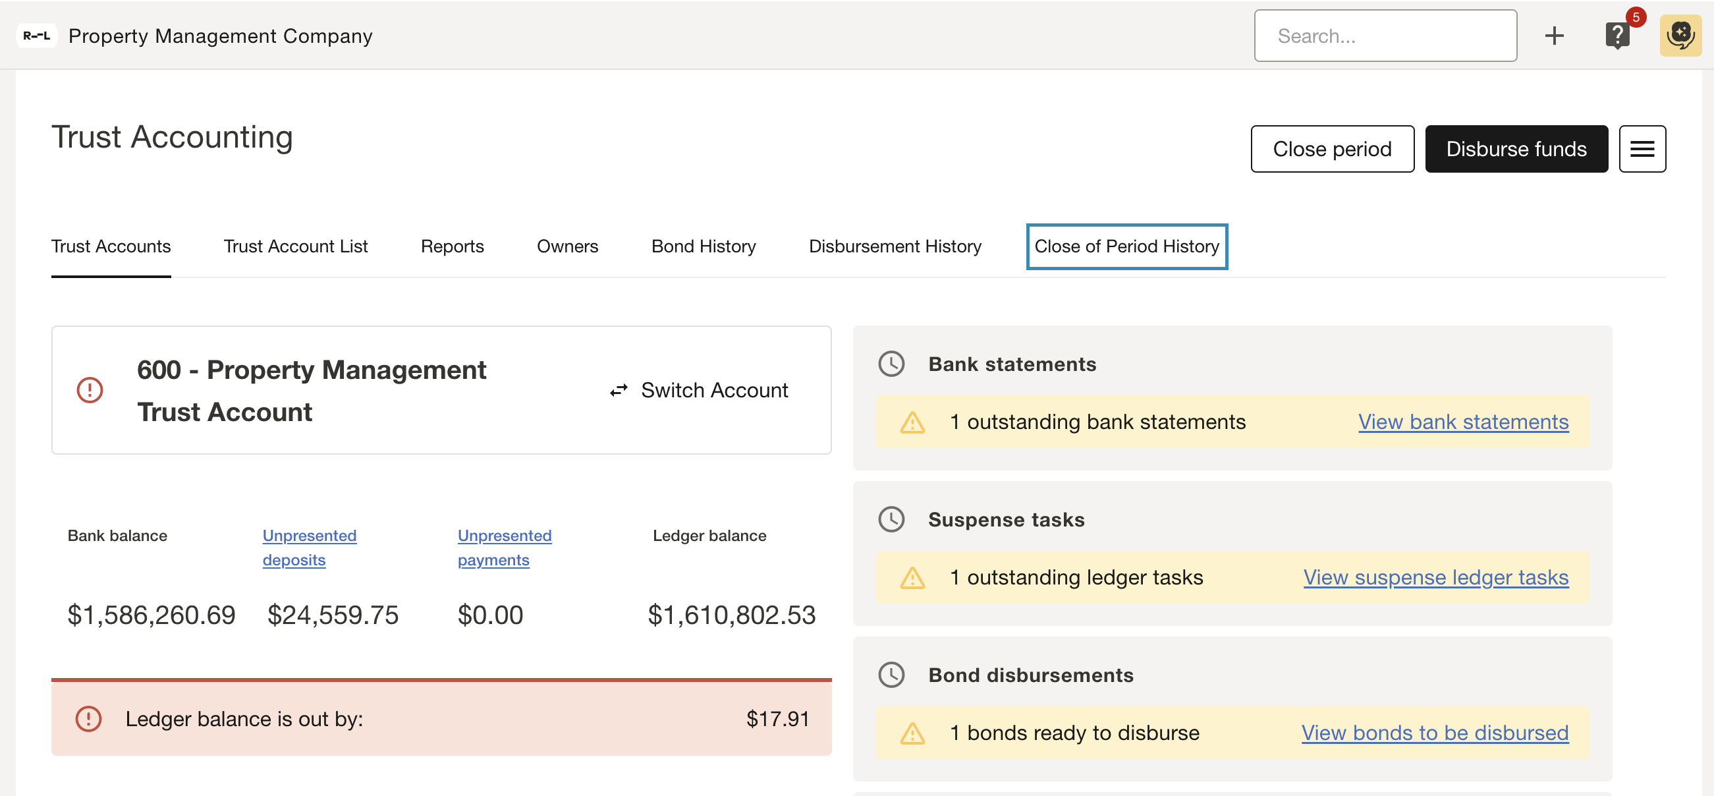This screenshot has height=796, width=1714.
Task: Open the Close of Period History tab
Action: [x=1126, y=247]
